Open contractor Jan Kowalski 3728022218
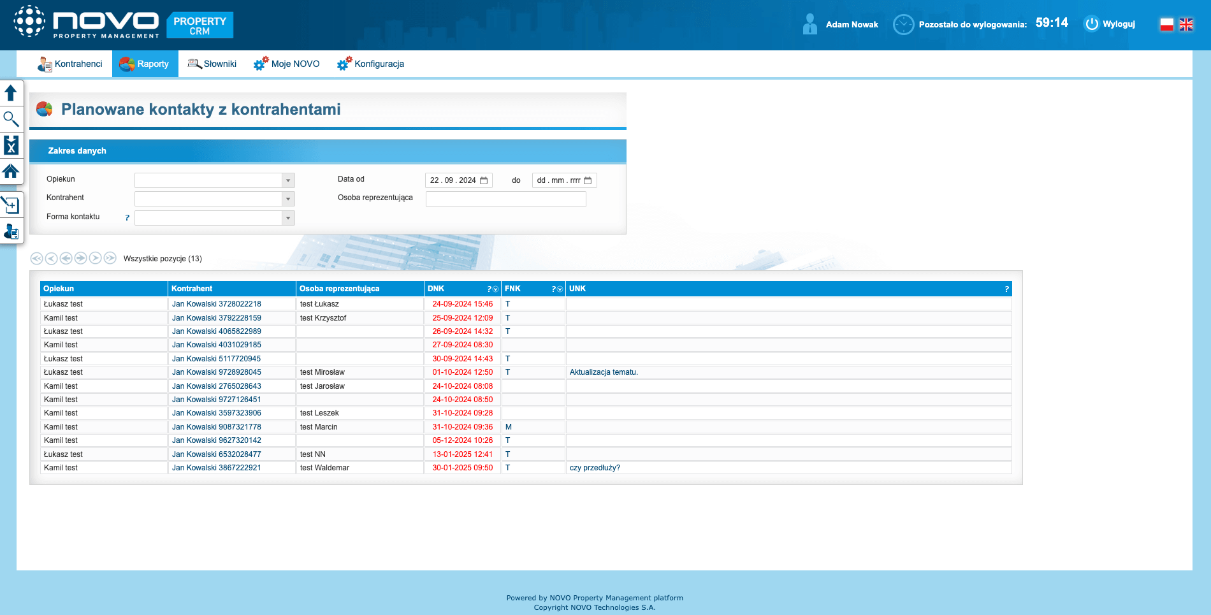Image resolution: width=1211 pixels, height=615 pixels. (216, 304)
